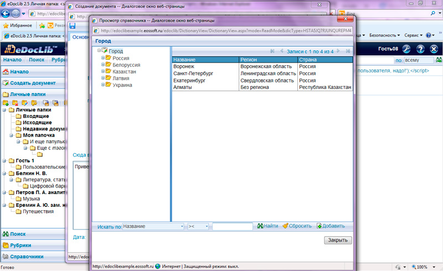The image size is (443, 271).
Task: Click the Bing search magnifier icon
Action: 432,13
